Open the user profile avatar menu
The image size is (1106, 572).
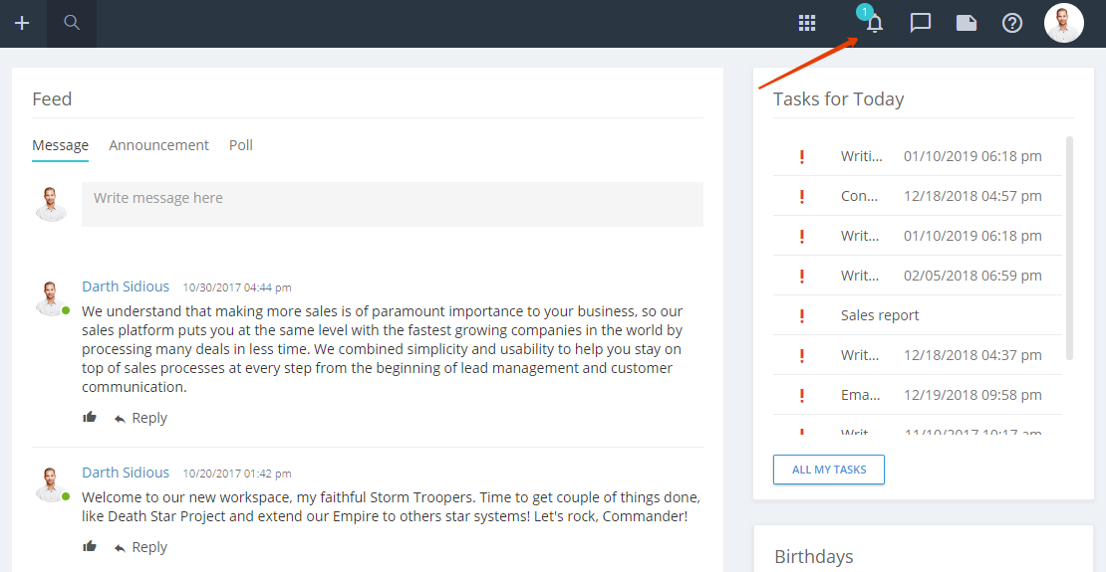pos(1064,23)
